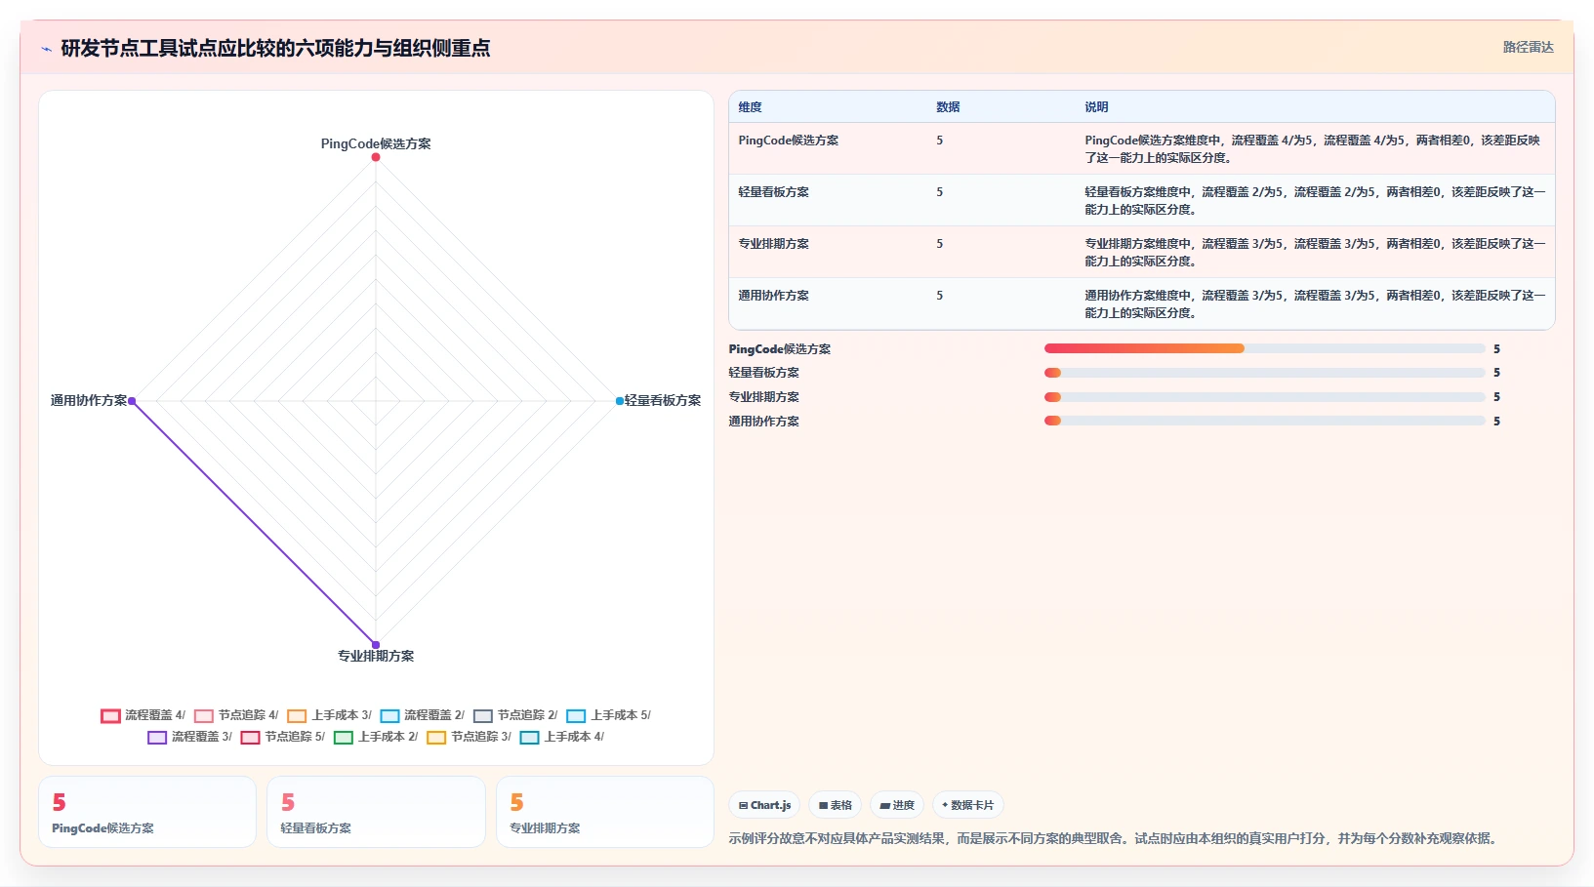This screenshot has height=887, width=1594.
Task: Click the 轻量看板方案 progress bar
Action: (1265, 373)
